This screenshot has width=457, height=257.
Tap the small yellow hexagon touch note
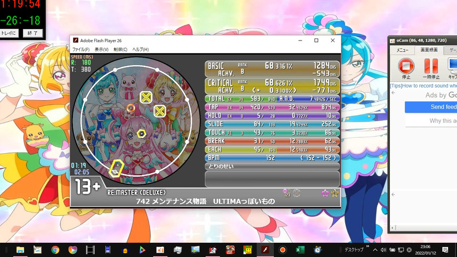pos(142,134)
